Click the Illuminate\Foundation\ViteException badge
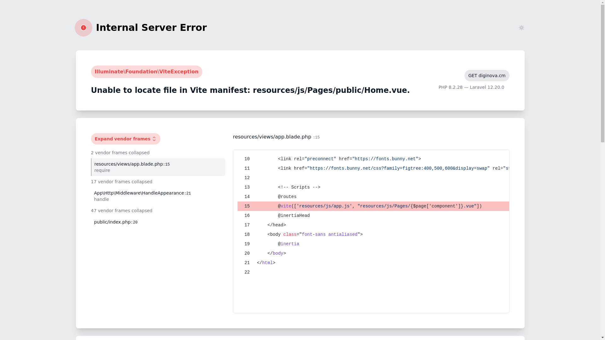Viewport: 605px width, 340px height. tap(147, 72)
